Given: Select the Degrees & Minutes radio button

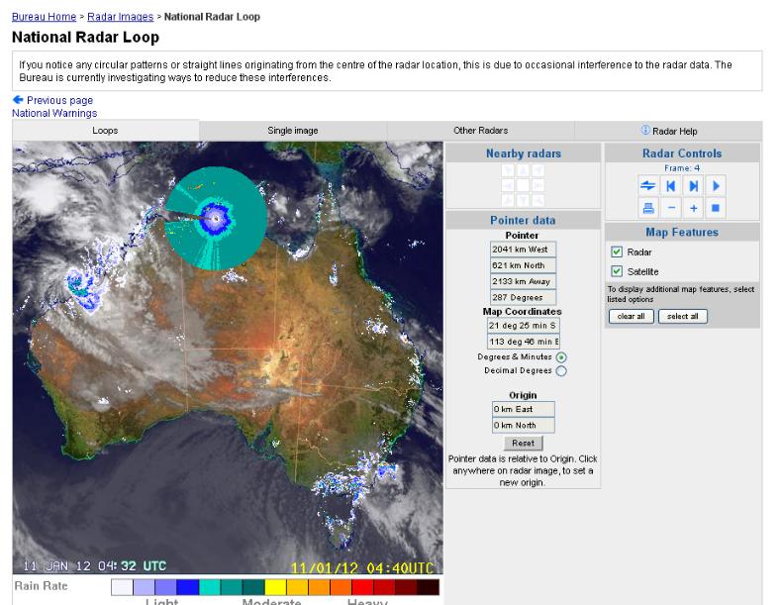Looking at the screenshot, I should pos(562,356).
